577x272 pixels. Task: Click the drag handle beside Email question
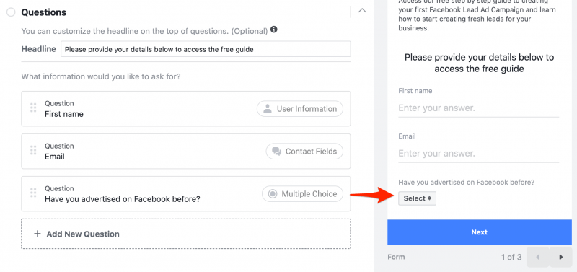tap(33, 150)
